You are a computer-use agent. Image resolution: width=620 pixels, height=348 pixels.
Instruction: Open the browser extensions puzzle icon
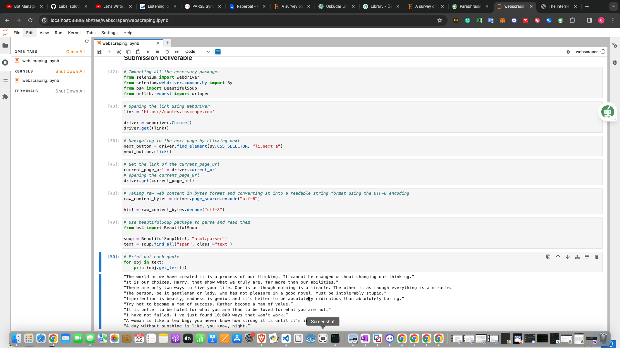(572, 20)
